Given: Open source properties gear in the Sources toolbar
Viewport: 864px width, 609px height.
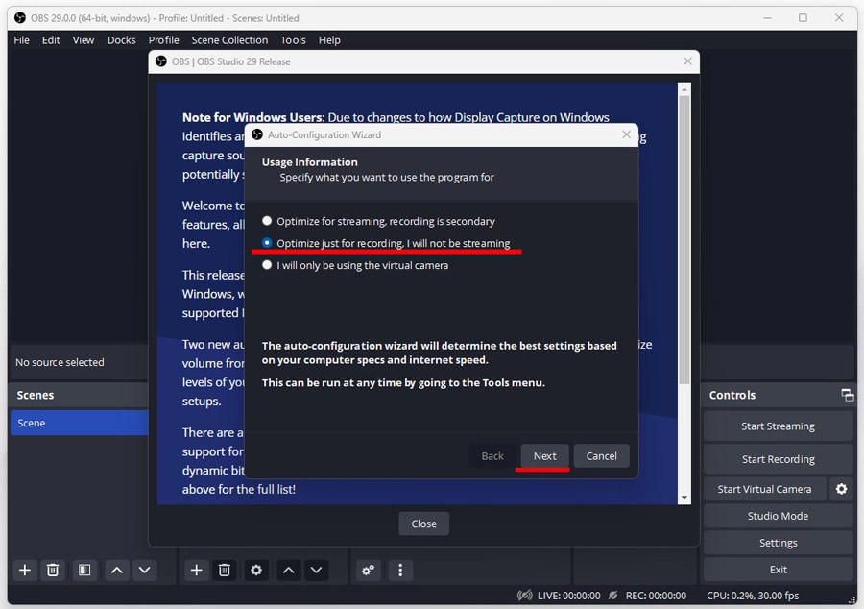Looking at the screenshot, I should (256, 570).
